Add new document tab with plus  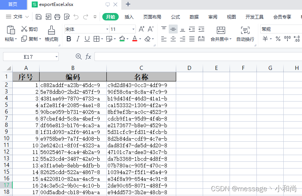128,4
